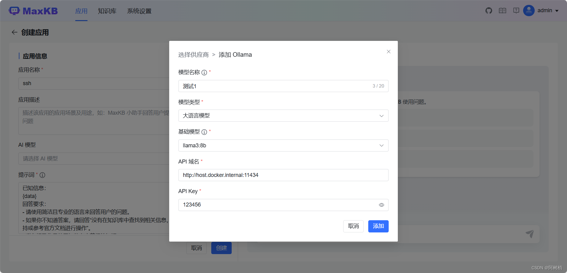Go back to 选择供应商 breadcrumb
567x273 pixels.
point(193,55)
